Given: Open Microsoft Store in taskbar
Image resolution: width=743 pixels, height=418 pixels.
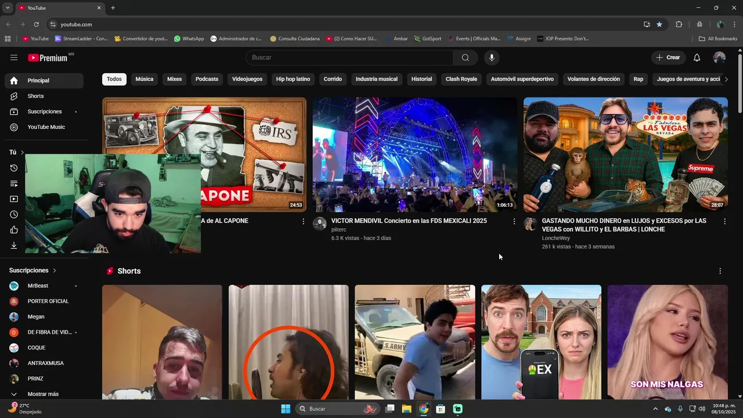Looking at the screenshot, I should [441, 409].
